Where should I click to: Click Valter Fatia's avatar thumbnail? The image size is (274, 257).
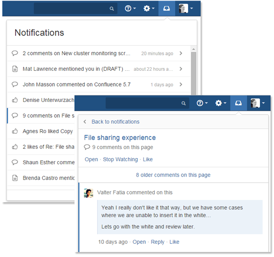(x=88, y=193)
